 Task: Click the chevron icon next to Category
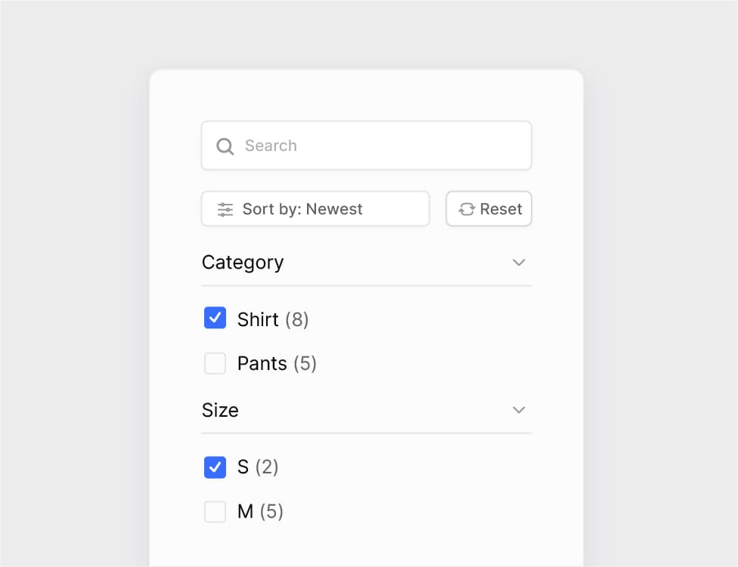tap(519, 262)
